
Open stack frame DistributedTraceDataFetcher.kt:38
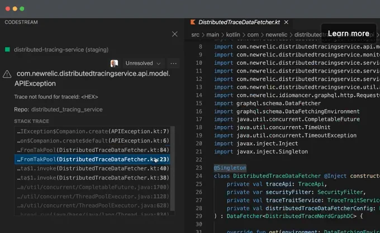(93, 178)
